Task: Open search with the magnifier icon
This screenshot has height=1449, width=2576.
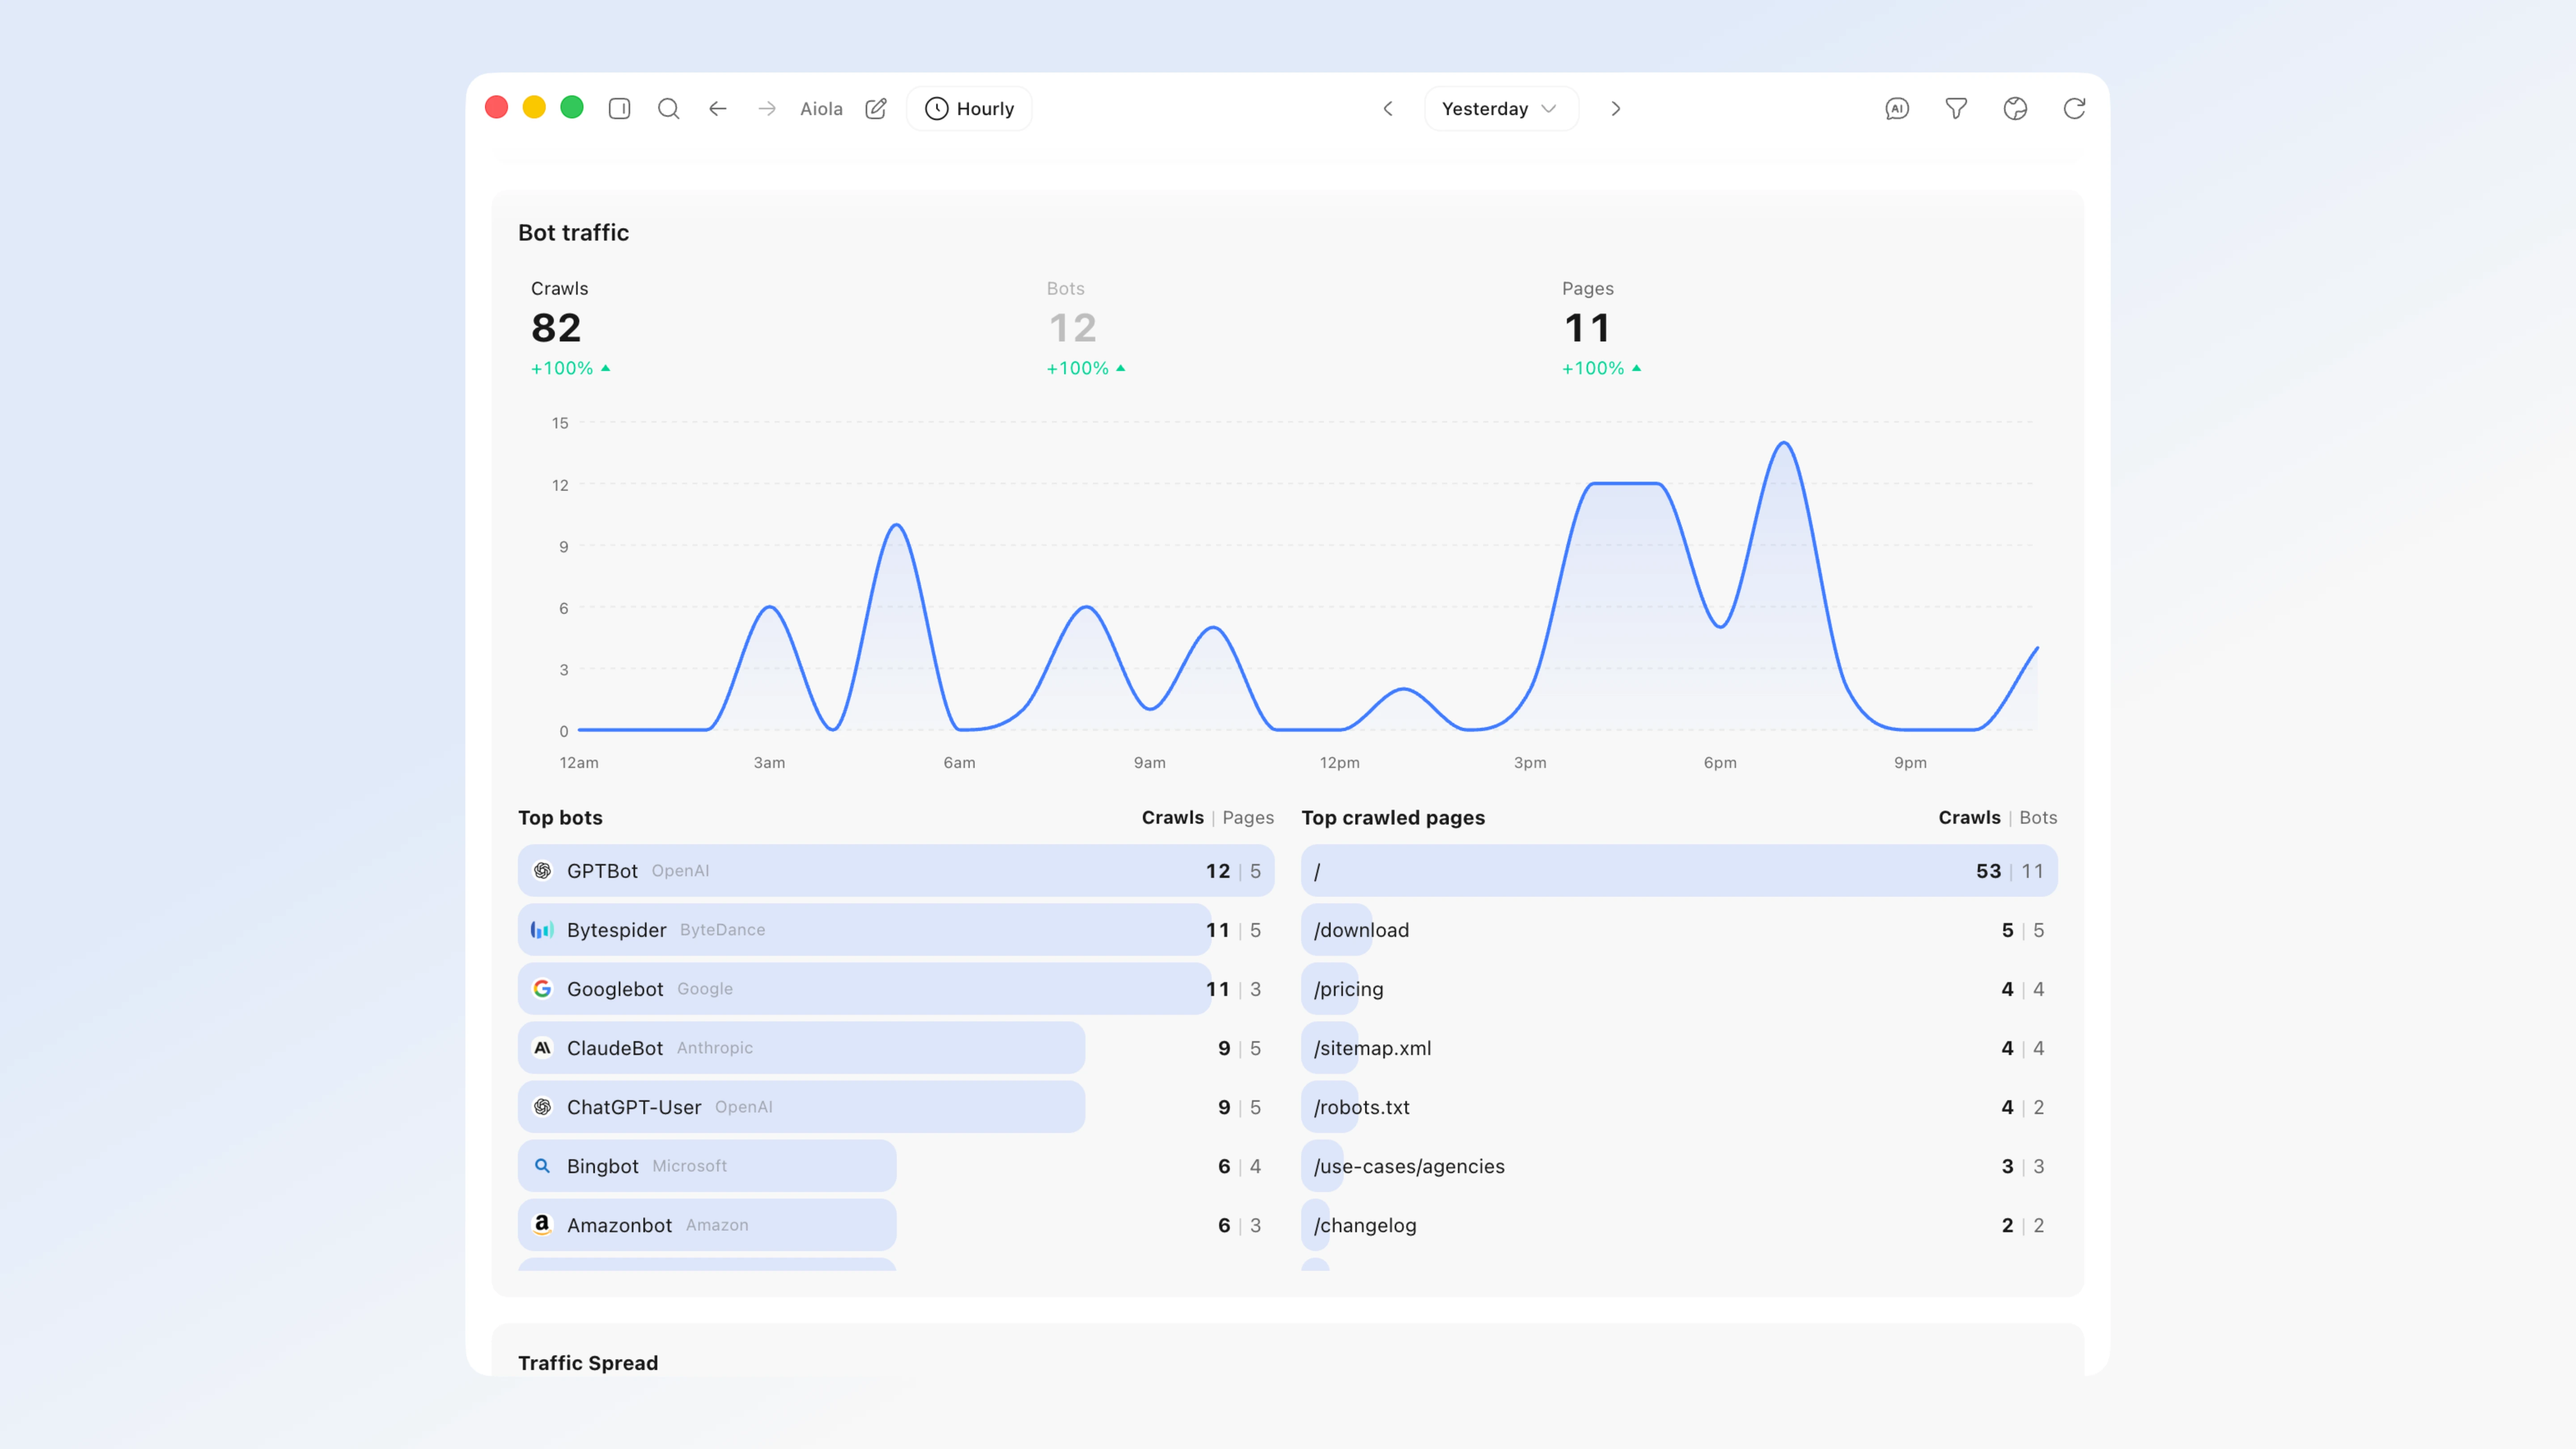Action: click(668, 108)
